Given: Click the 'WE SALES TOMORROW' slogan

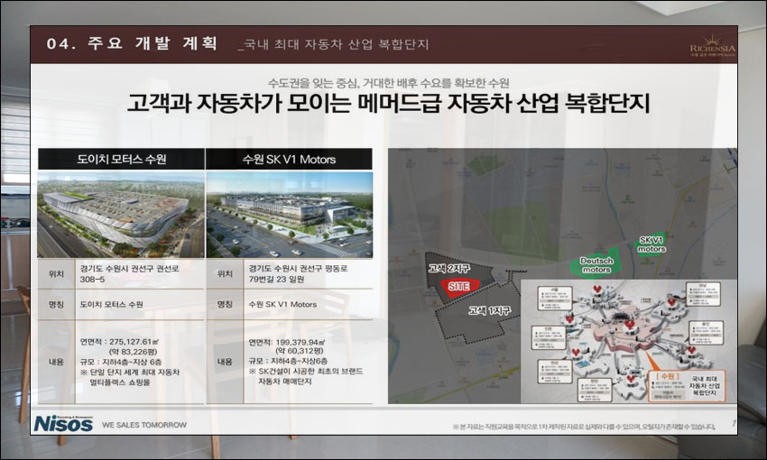Looking at the screenshot, I should point(144,425).
